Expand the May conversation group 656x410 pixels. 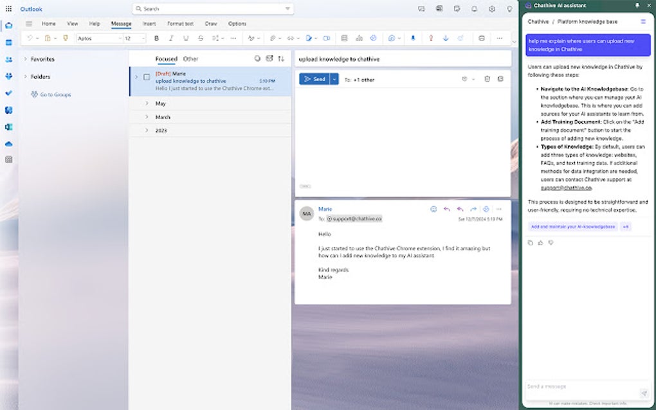(147, 103)
